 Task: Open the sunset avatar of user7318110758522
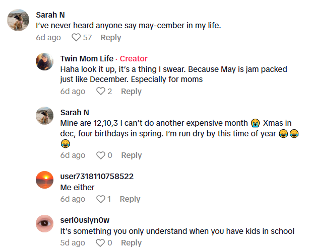coord(45,180)
